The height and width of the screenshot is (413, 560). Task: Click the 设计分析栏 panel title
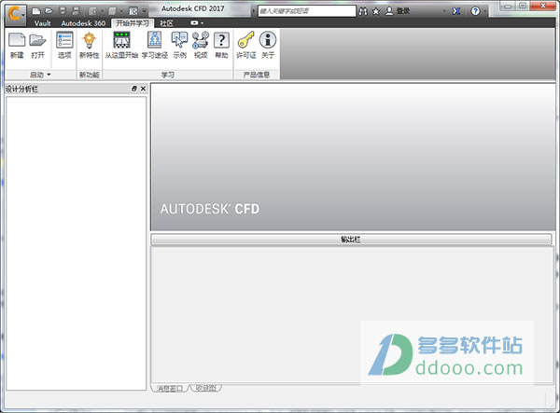click(x=21, y=89)
